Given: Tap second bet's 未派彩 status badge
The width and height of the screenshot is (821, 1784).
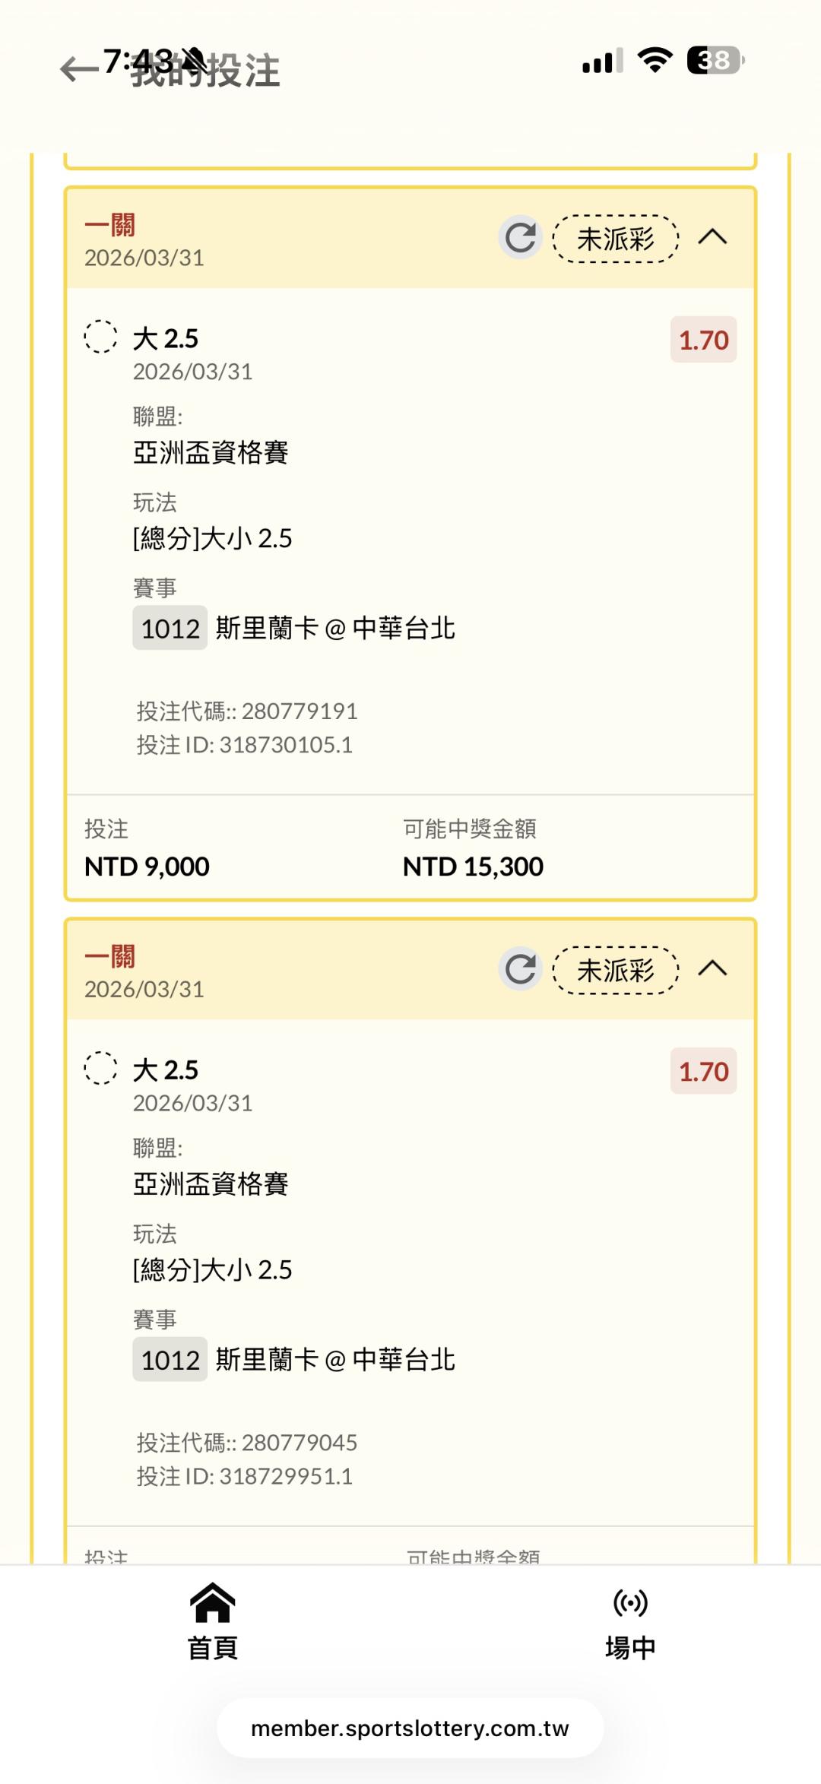Looking at the screenshot, I should click(615, 970).
